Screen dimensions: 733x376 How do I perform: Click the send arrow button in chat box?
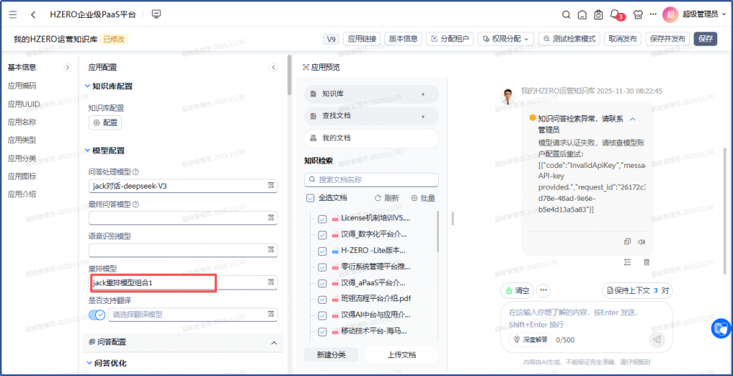(656, 340)
